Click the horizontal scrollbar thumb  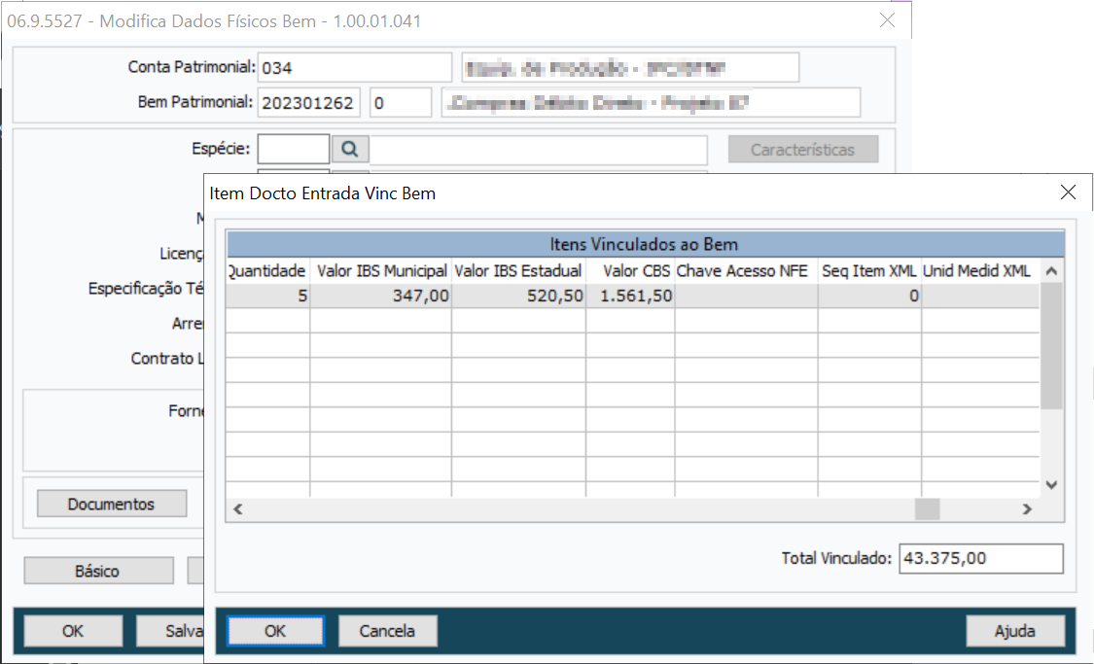[x=927, y=509]
